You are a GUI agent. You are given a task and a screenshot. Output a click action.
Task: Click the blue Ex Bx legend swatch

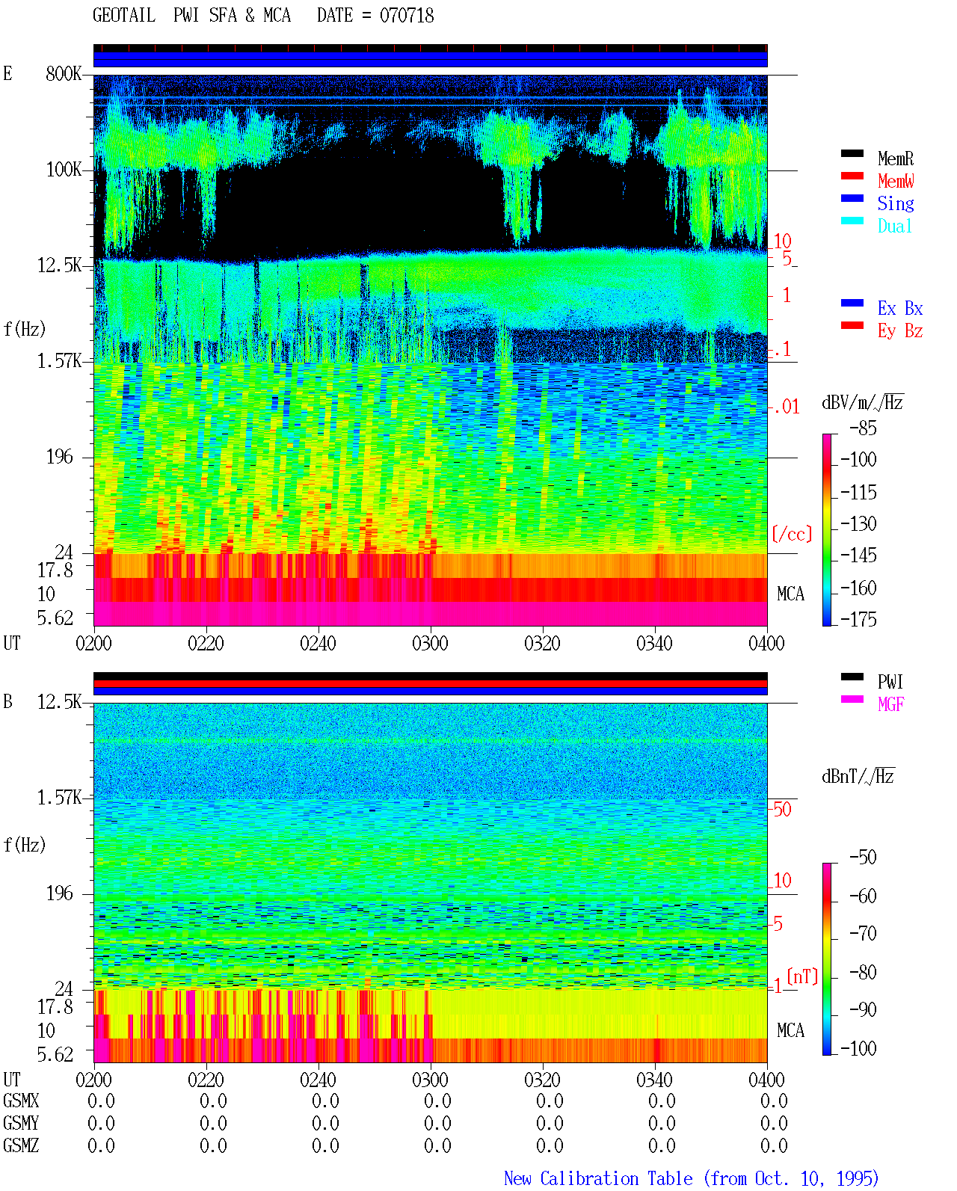pyautogui.click(x=852, y=304)
